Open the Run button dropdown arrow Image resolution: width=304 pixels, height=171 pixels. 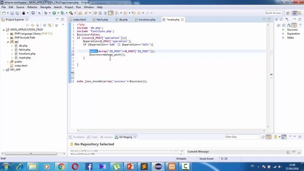pyautogui.click(x=58, y=13)
